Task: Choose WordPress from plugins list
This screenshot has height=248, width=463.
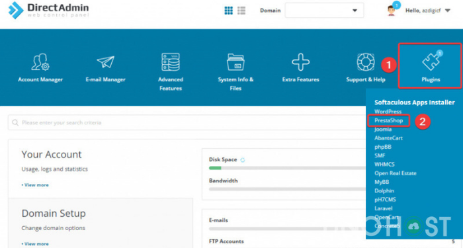Action: pyautogui.click(x=388, y=112)
